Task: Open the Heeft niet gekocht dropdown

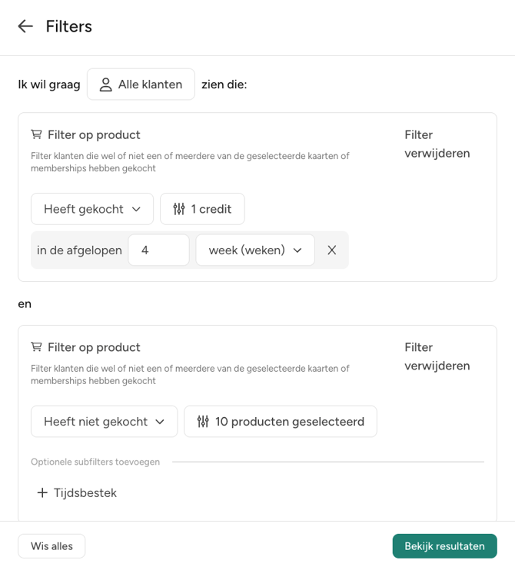Action: [104, 422]
